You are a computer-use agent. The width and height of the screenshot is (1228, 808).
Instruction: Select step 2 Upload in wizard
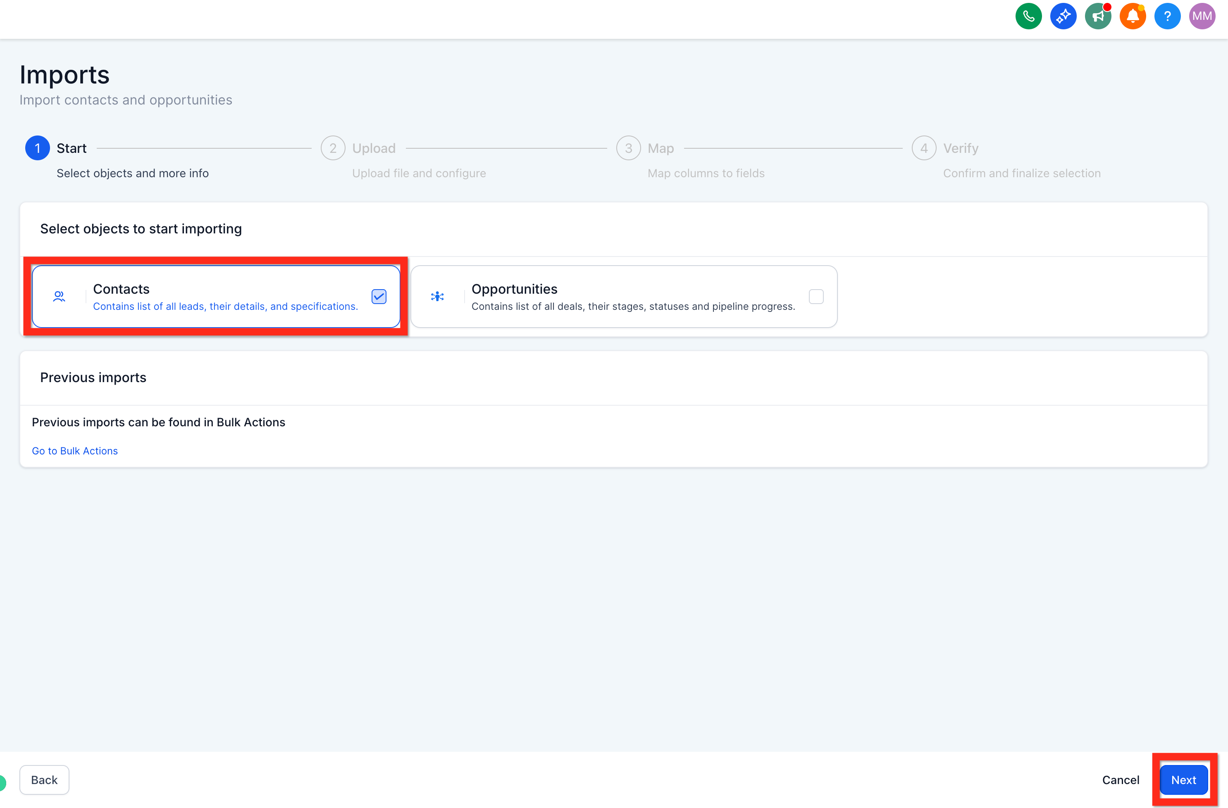(333, 148)
